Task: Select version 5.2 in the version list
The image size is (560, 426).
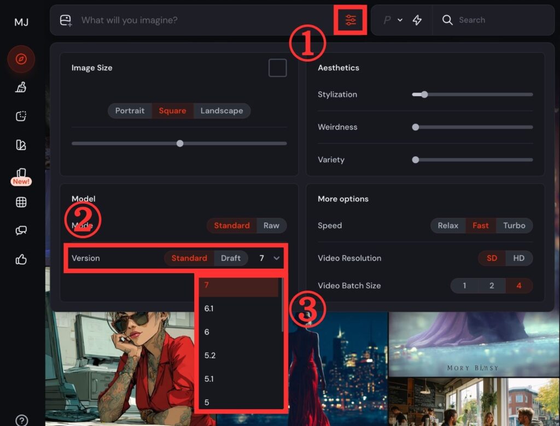Action: 210,356
